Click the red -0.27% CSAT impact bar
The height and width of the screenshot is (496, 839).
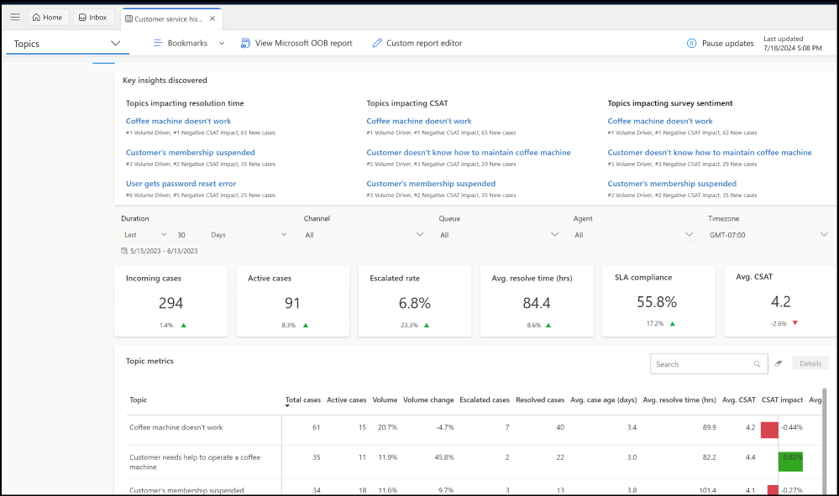pyautogui.click(x=773, y=490)
